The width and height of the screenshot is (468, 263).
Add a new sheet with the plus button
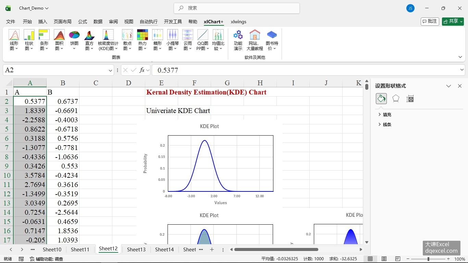(212, 250)
